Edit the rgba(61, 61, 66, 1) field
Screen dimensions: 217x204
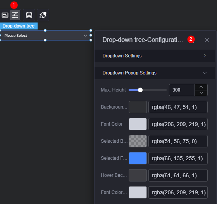178,175
